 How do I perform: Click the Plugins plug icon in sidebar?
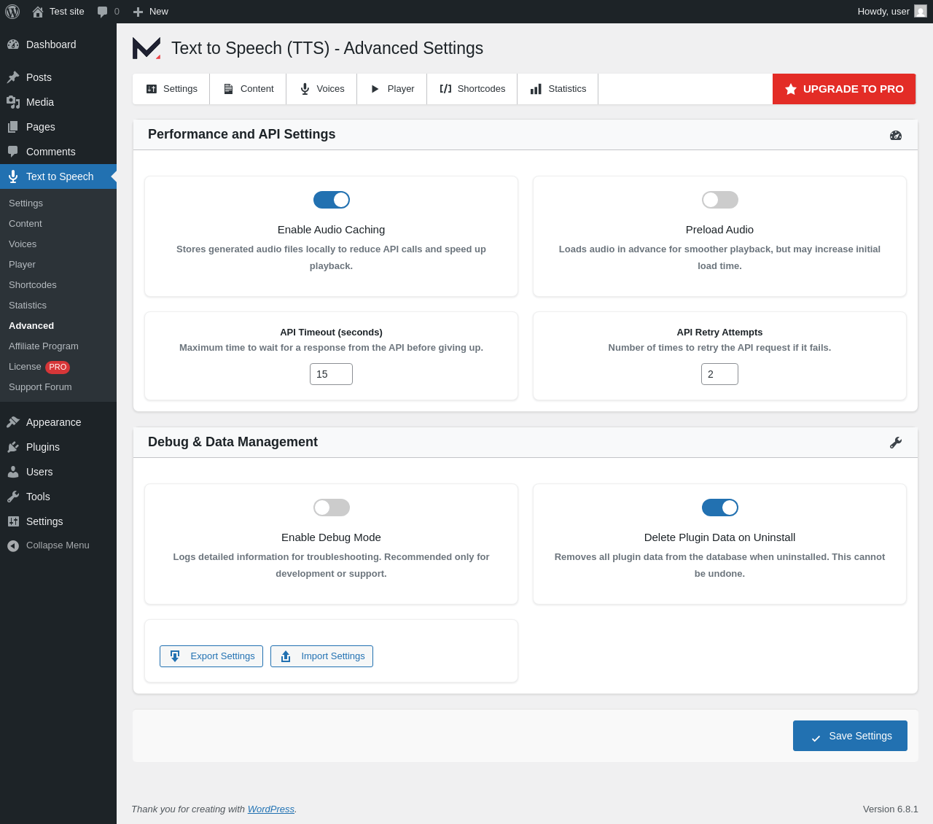13,447
